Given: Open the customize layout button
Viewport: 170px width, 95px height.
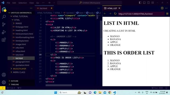Looking at the screenshot, I should point(153,3).
